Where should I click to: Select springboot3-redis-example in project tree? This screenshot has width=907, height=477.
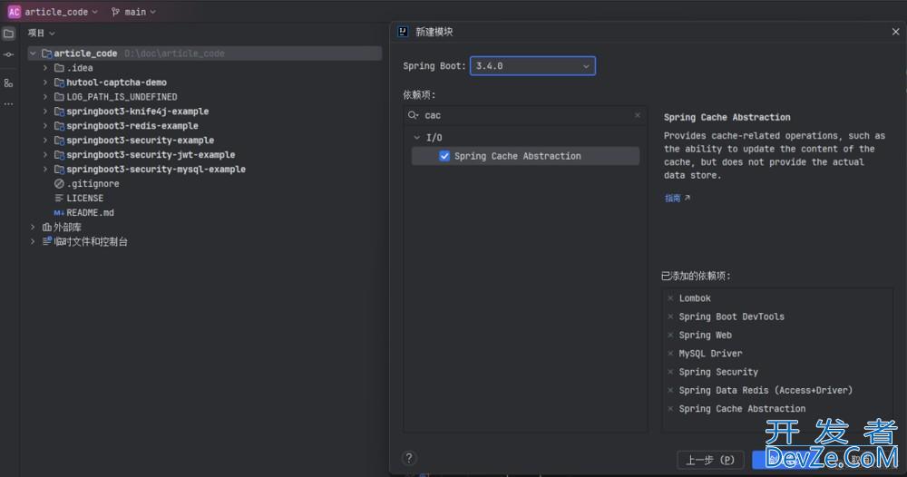[x=132, y=125]
